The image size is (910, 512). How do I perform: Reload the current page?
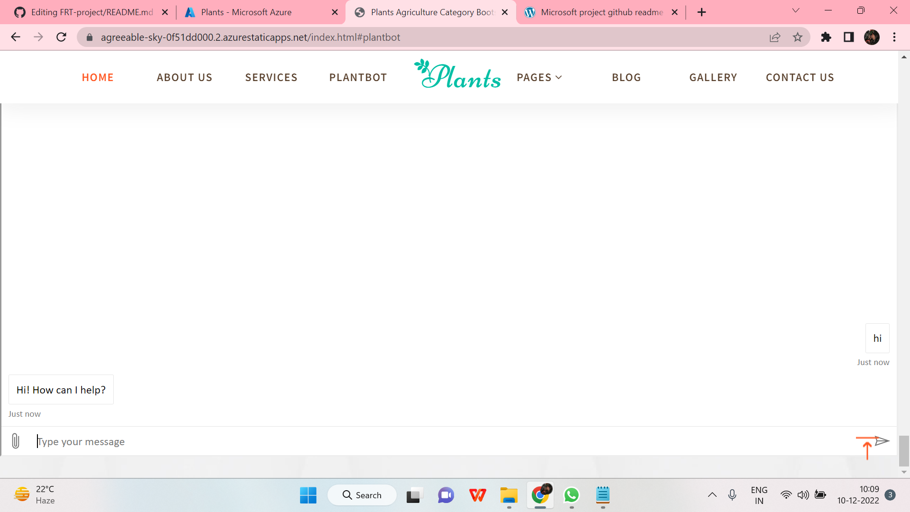click(x=61, y=37)
